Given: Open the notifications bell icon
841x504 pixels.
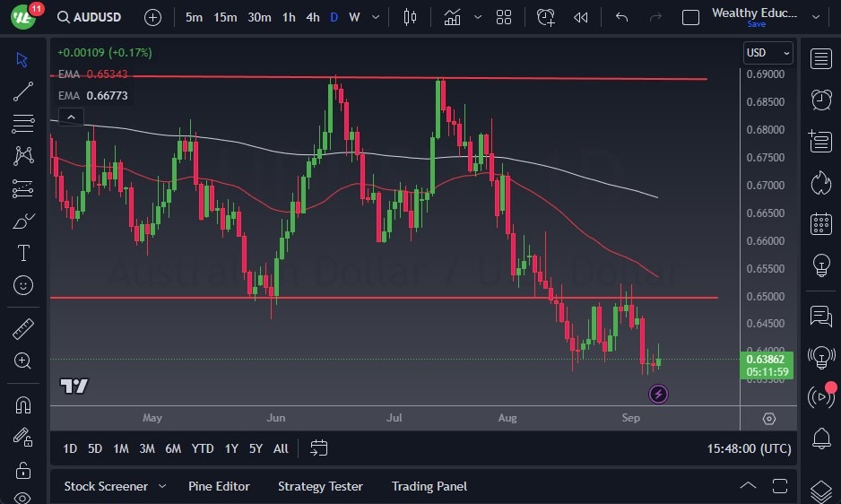Looking at the screenshot, I should click(x=819, y=439).
